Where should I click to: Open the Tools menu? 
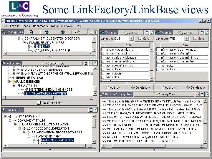point(54,26)
